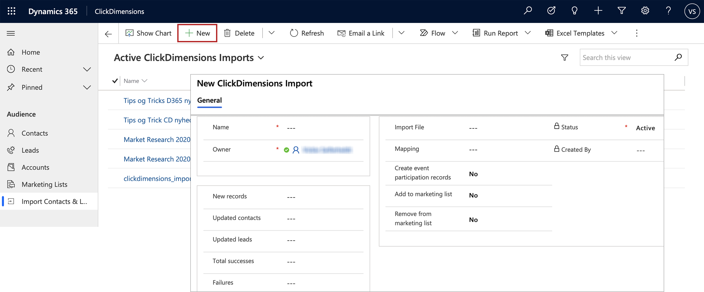704x292 pixels.
Task: Click the lightbulb assistant icon
Action: [x=574, y=11]
